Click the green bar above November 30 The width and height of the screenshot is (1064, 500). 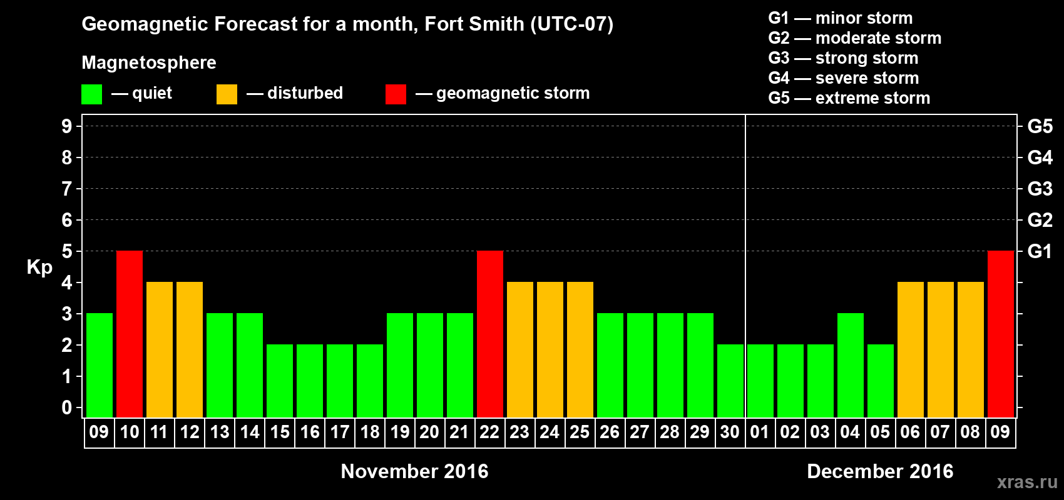[x=730, y=381]
